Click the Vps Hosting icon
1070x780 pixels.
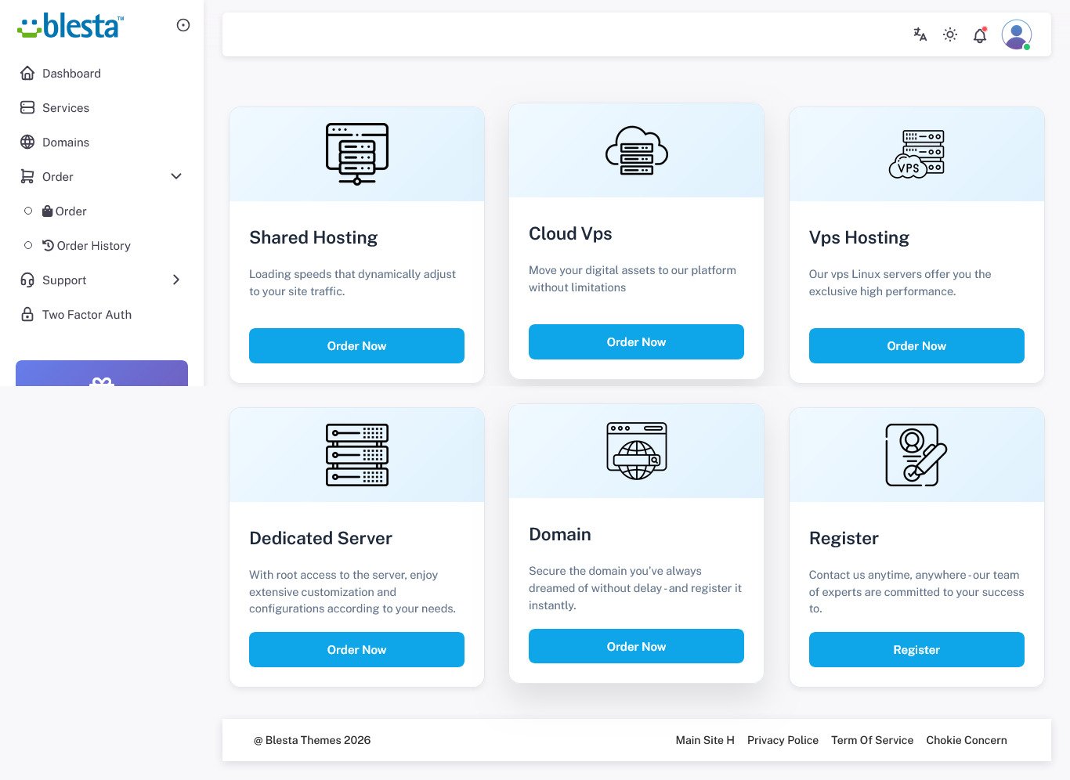point(916,153)
